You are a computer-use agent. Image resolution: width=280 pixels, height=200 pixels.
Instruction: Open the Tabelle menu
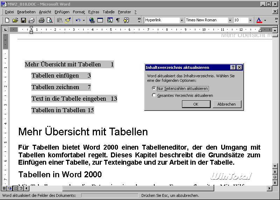108,12
